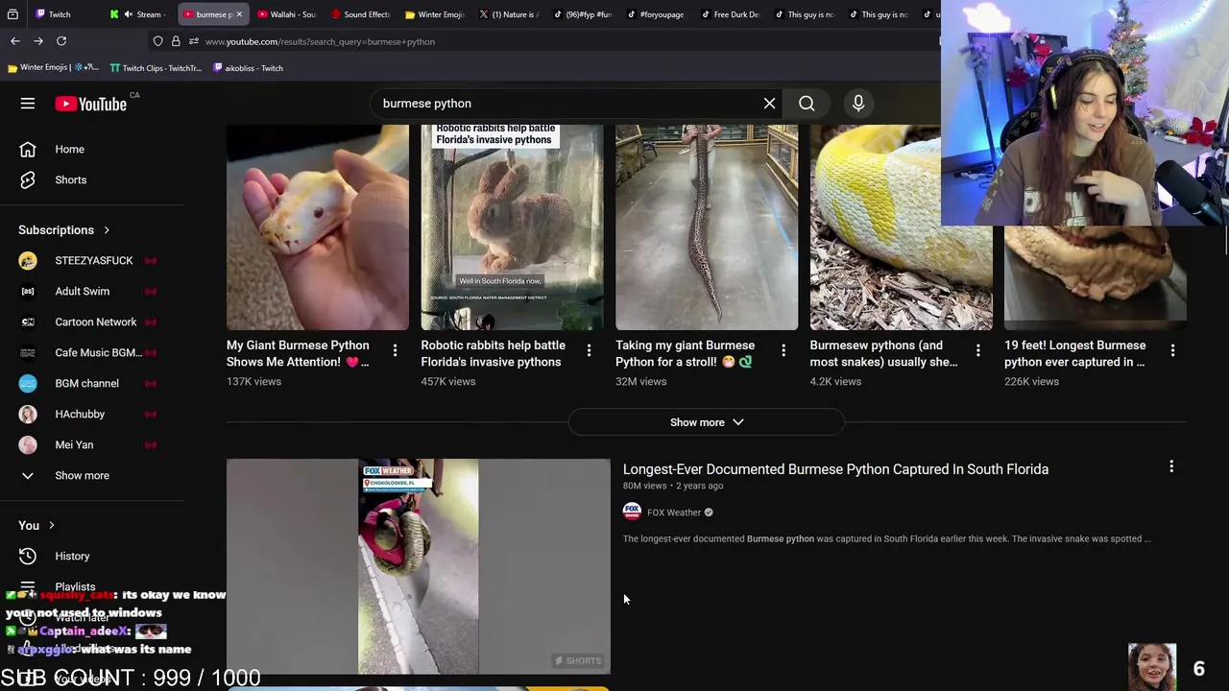Open Shorts in the sidebar
Screen dimensions: 1229x691
tap(92, 180)
